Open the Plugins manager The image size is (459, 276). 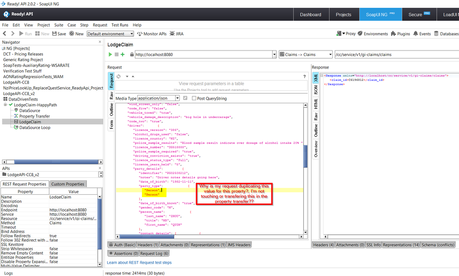(400, 34)
